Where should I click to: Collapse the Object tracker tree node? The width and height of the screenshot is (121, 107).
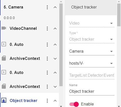55,101
